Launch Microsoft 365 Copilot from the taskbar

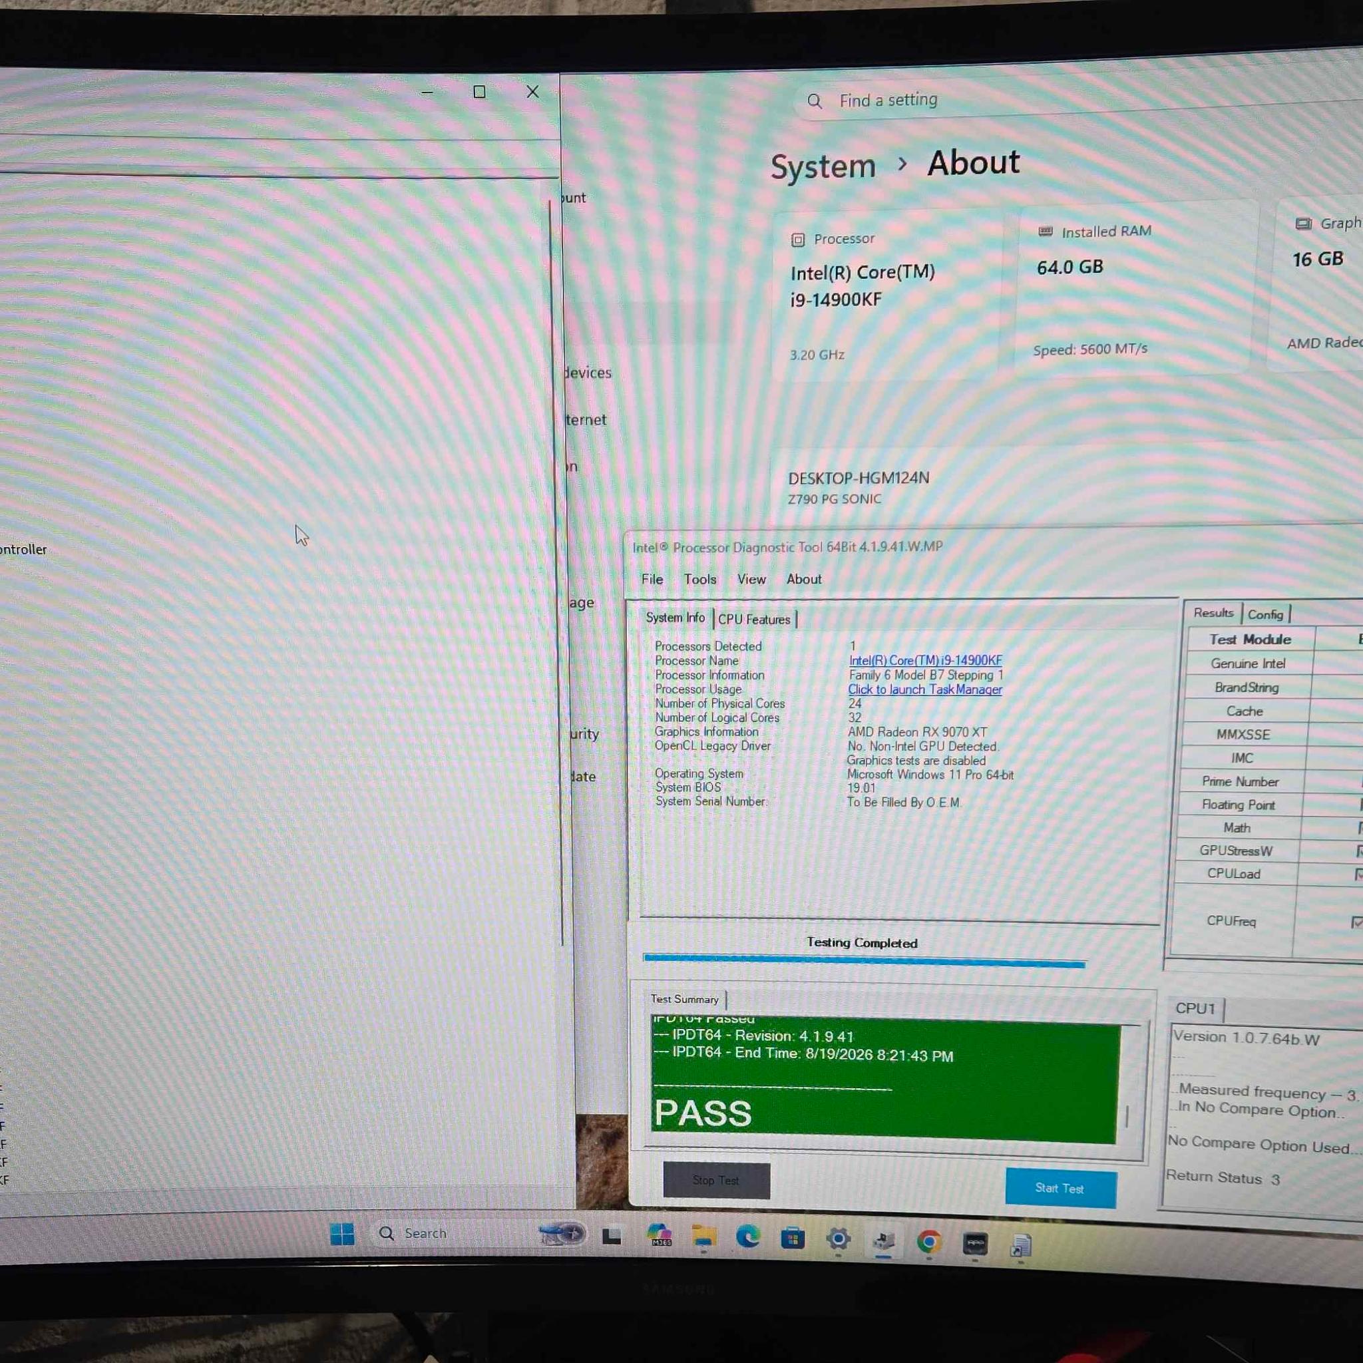(x=659, y=1236)
